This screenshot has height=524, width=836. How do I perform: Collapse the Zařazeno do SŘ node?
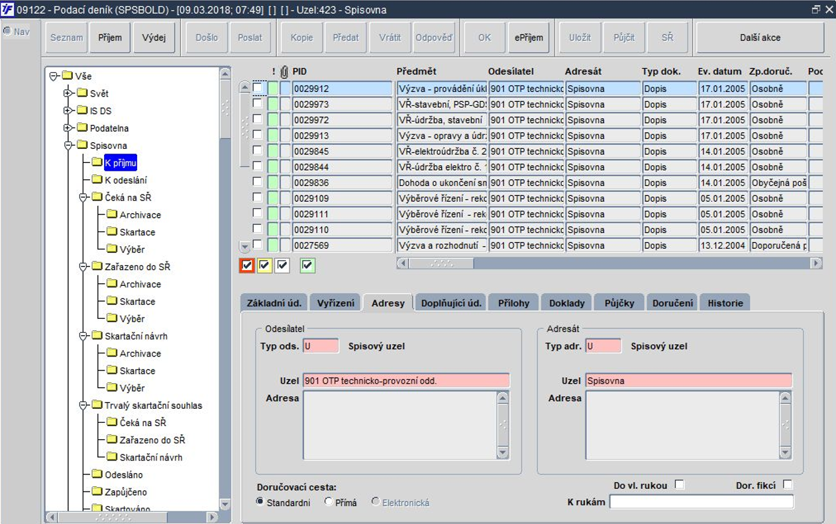tap(83, 267)
